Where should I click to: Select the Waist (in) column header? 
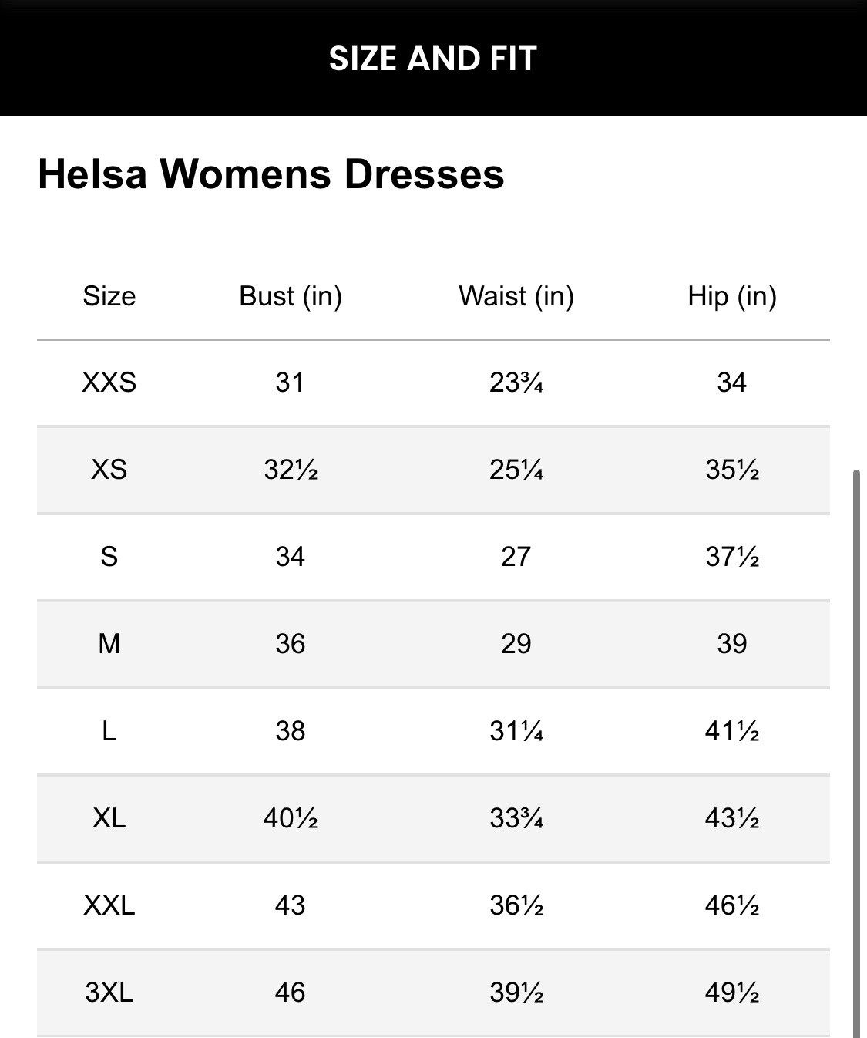[x=516, y=296]
